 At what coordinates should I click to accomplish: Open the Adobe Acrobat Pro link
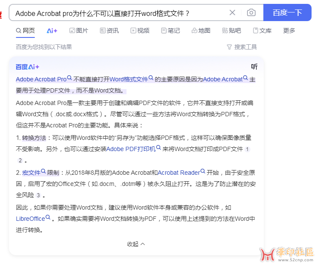coord(41,79)
